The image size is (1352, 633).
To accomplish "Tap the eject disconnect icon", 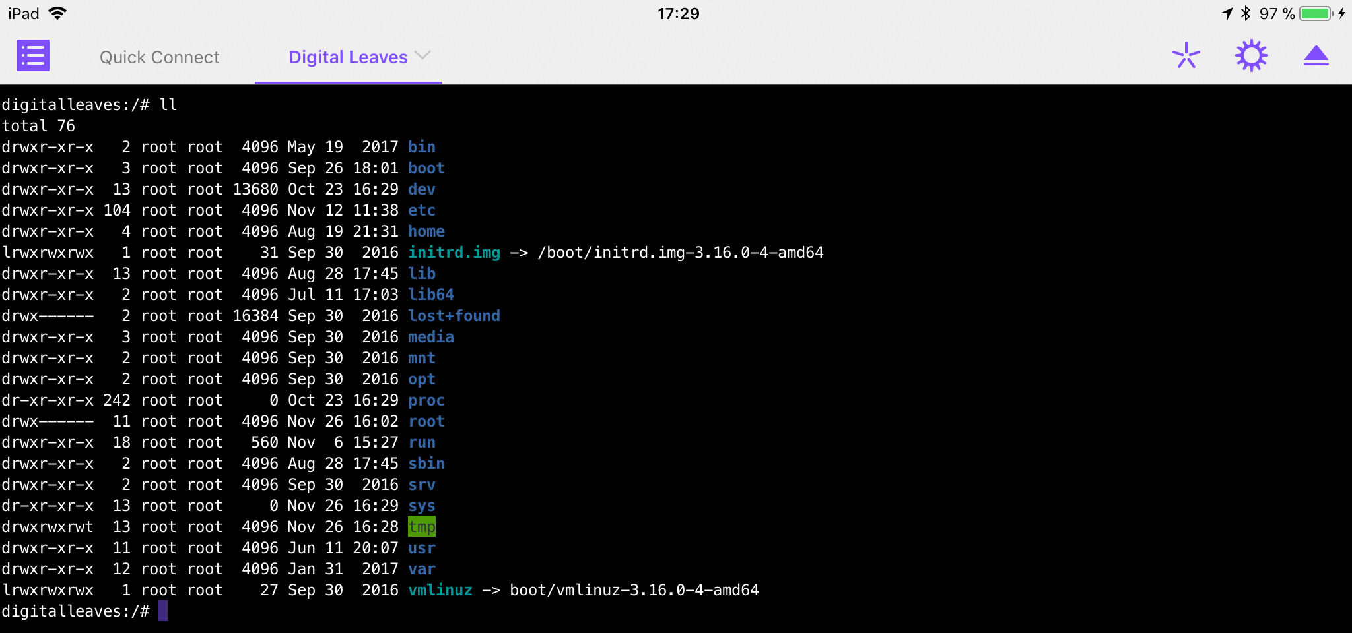I will [x=1316, y=56].
